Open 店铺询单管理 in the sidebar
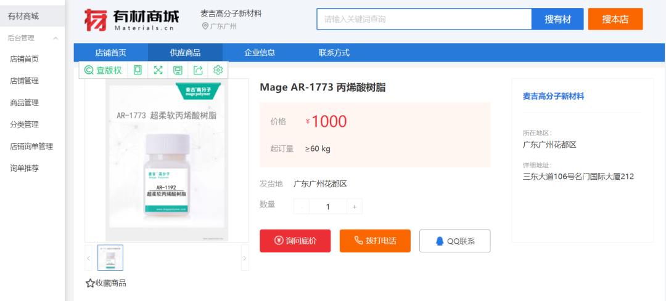The height and width of the screenshot is (301, 666). 32,146
